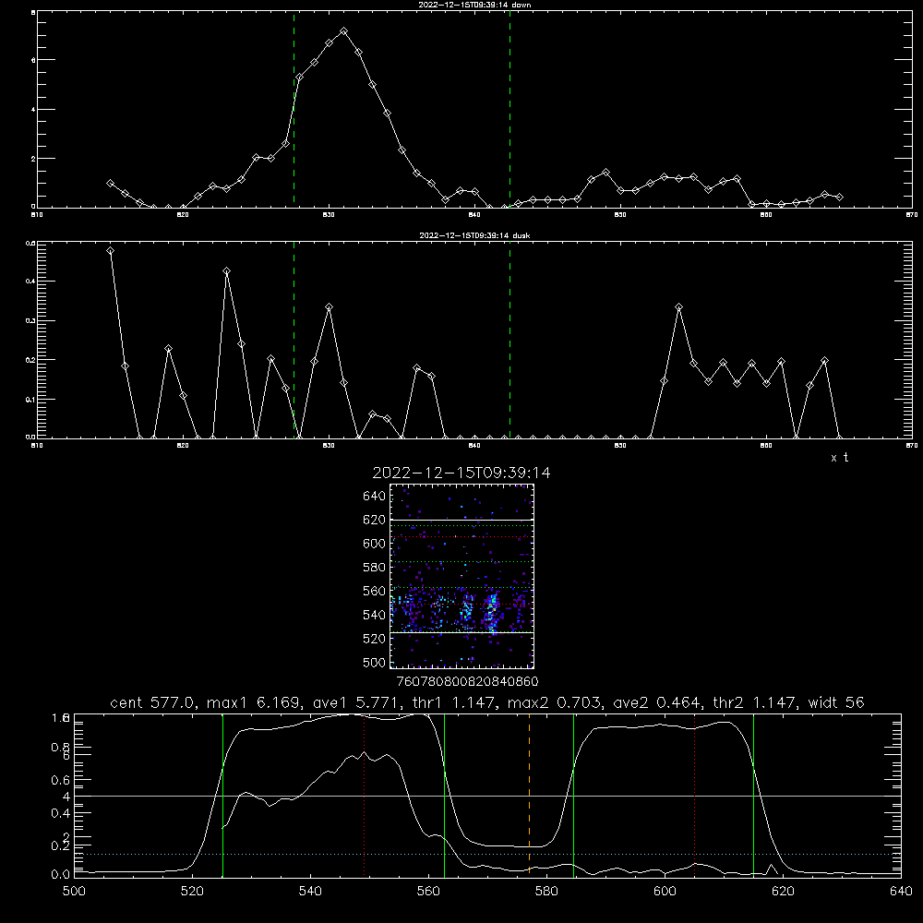Open the colored heatmap image thumbnail

(462, 576)
